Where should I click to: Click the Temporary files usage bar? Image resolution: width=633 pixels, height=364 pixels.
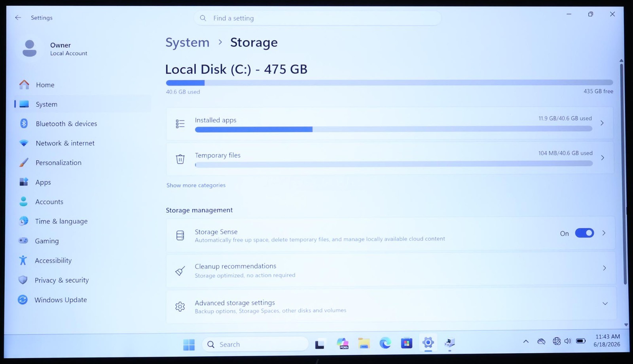click(x=394, y=164)
